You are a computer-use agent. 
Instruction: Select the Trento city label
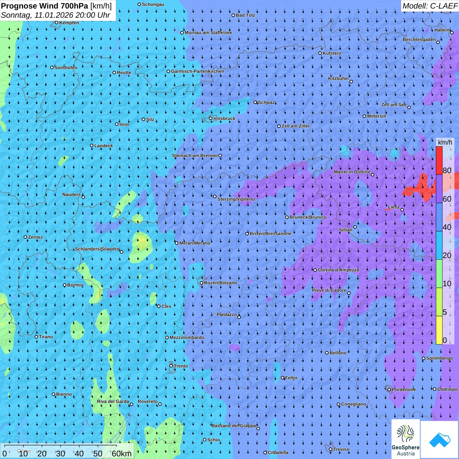pyautogui.click(x=181, y=366)
